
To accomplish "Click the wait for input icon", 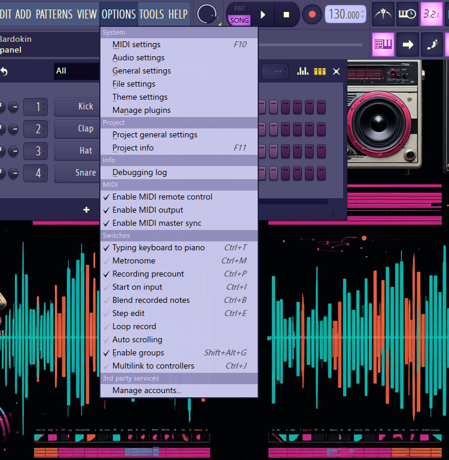I will [x=407, y=14].
